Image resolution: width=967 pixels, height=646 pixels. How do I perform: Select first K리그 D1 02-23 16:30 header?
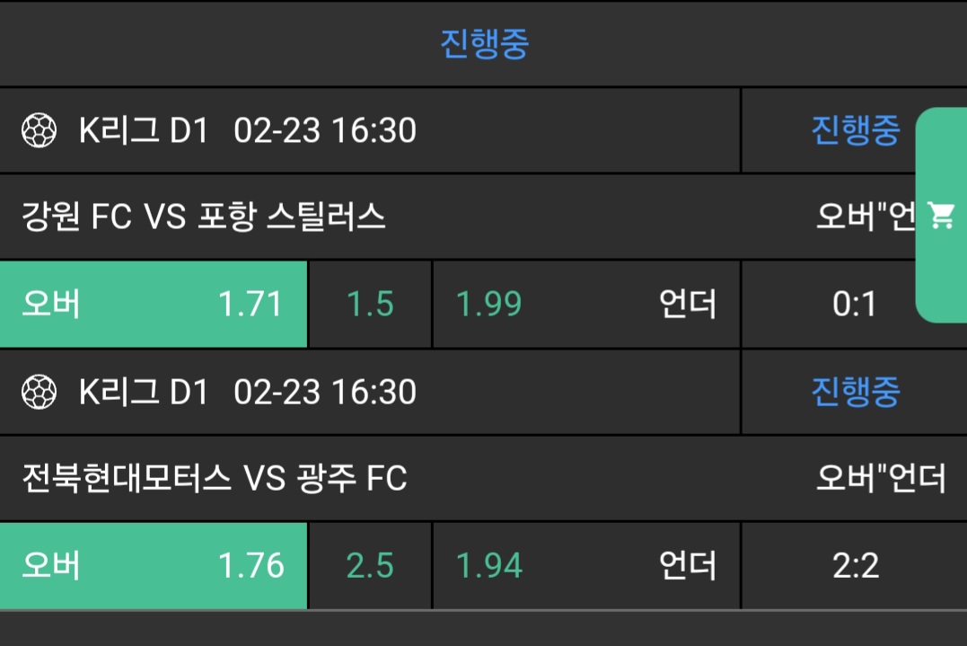[248, 131]
